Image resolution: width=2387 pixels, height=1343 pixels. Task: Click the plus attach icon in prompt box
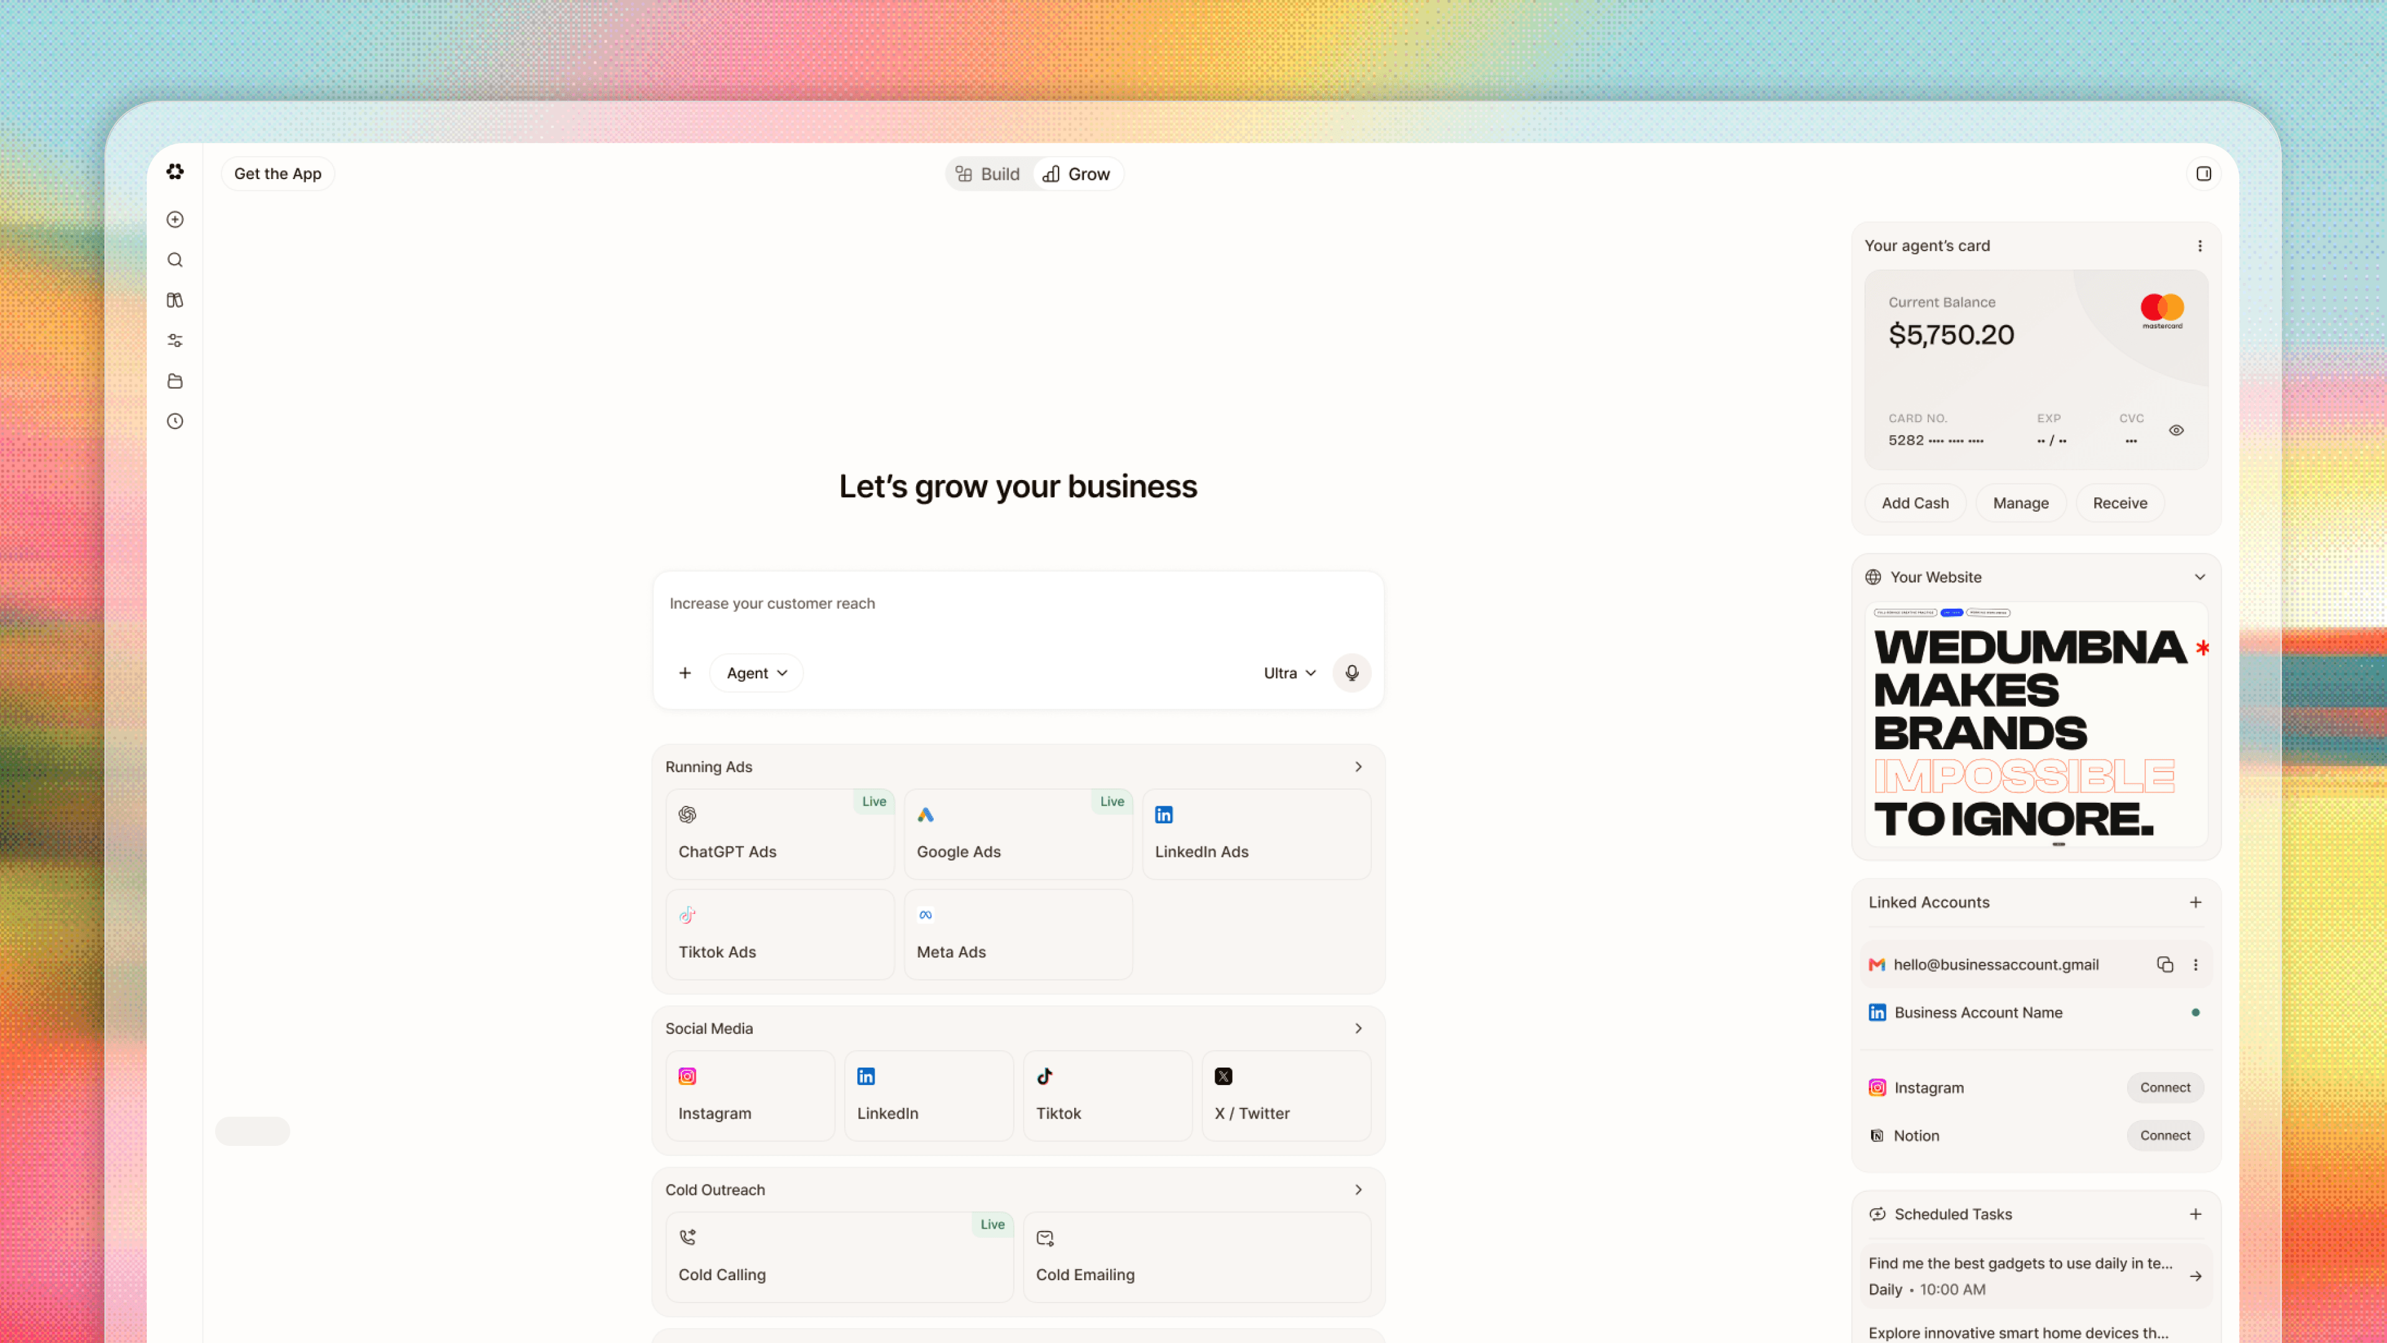[685, 673]
